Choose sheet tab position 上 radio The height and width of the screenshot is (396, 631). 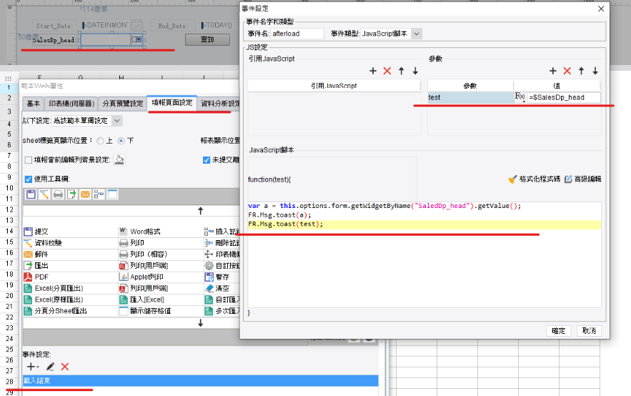coord(100,141)
